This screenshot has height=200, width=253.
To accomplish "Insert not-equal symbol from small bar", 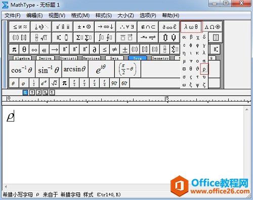I will click(114, 50).
